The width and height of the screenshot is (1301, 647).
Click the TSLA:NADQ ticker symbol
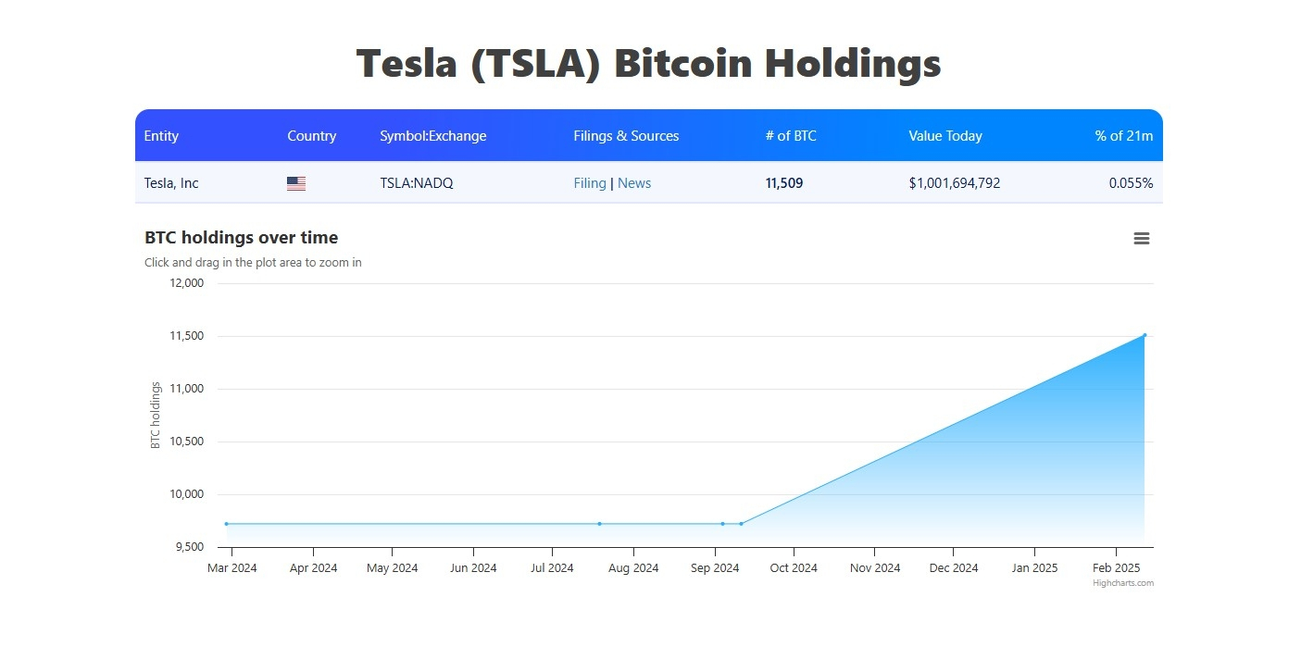tap(417, 183)
